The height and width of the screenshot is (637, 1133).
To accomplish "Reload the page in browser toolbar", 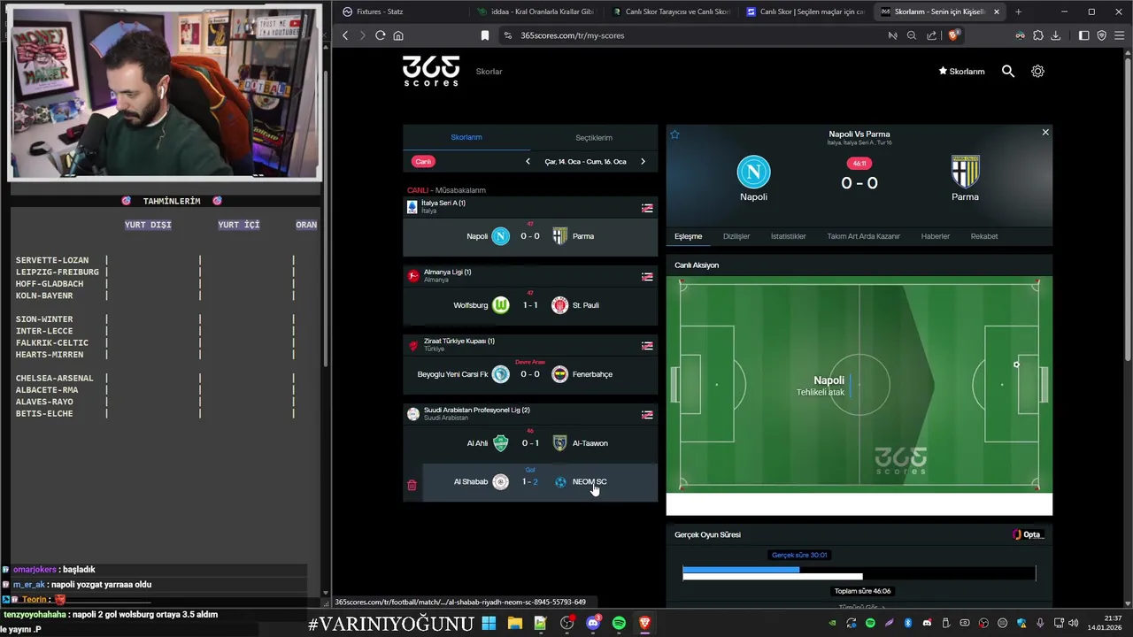I will 380,35.
